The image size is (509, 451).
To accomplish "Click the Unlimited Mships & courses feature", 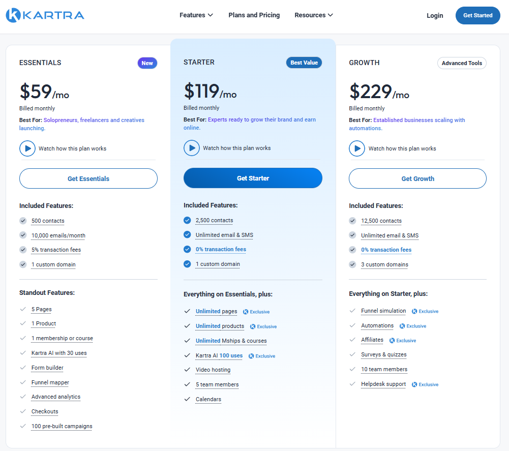I will click(231, 341).
